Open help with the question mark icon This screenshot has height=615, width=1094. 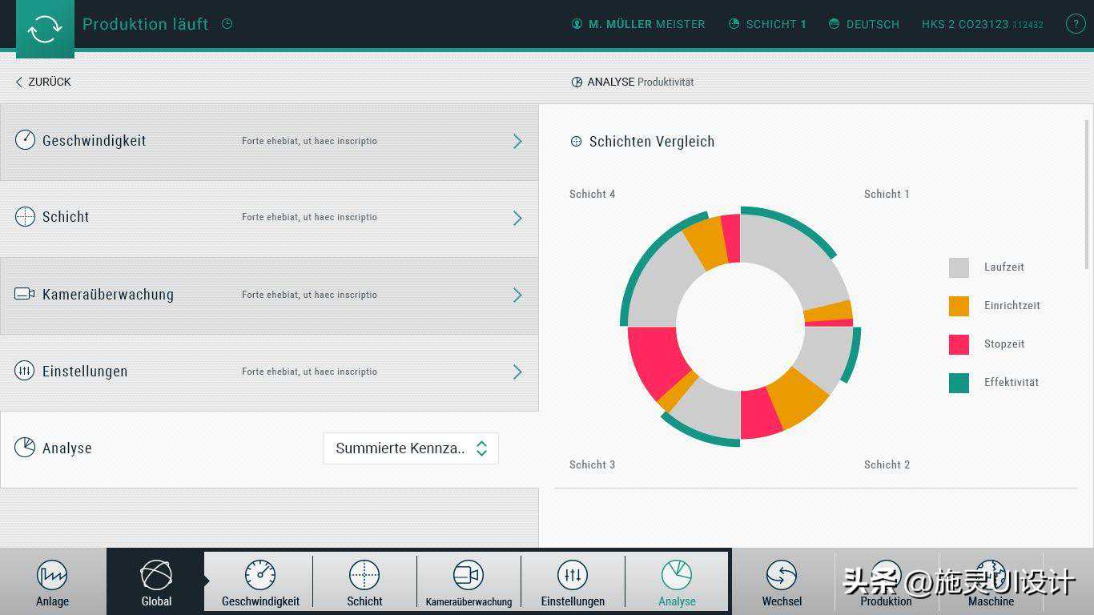coord(1075,24)
